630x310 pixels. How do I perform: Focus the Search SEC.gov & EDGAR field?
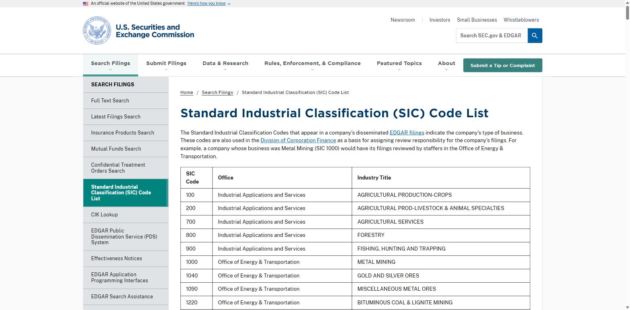[492, 36]
